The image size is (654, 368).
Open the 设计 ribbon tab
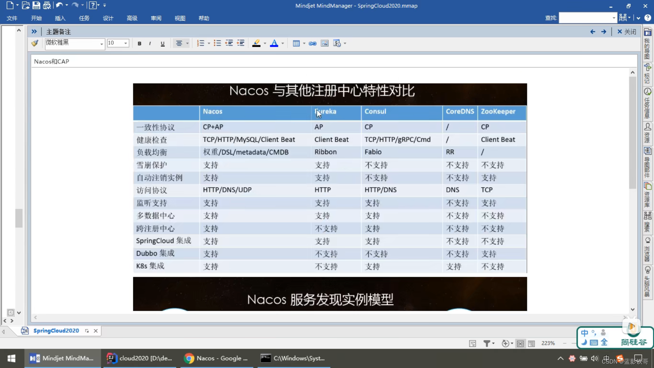108,18
